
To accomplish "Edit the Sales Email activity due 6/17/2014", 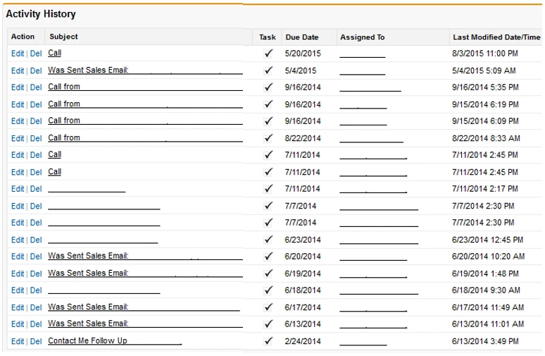I will 18,307.
